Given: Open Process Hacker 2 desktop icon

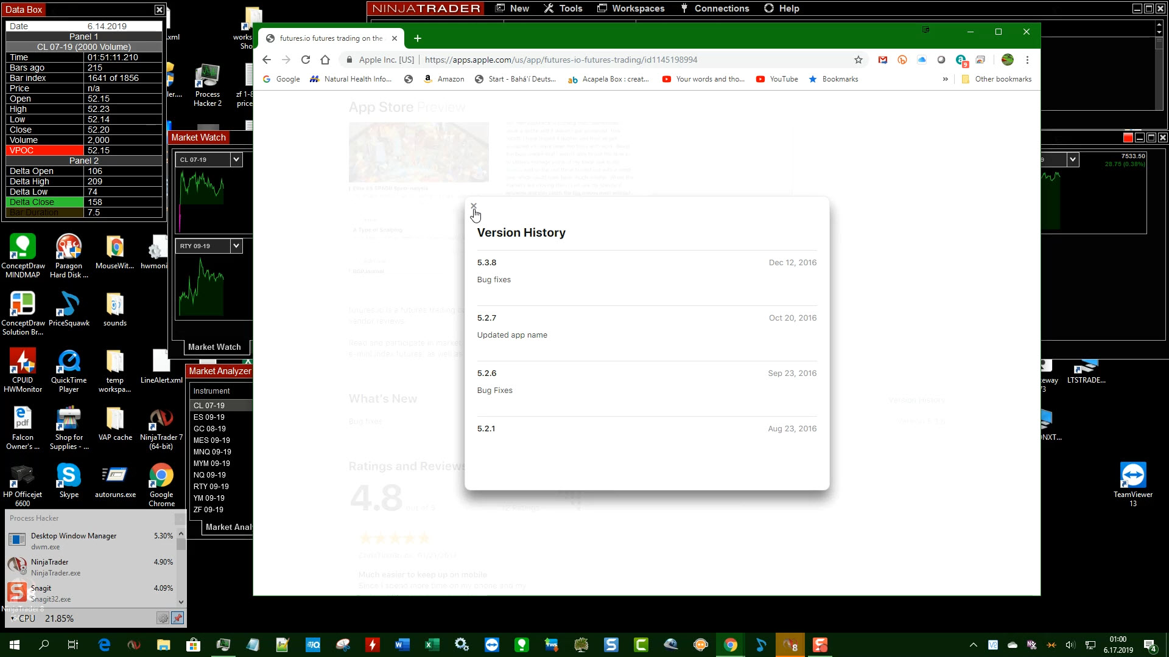Looking at the screenshot, I should (x=208, y=86).
